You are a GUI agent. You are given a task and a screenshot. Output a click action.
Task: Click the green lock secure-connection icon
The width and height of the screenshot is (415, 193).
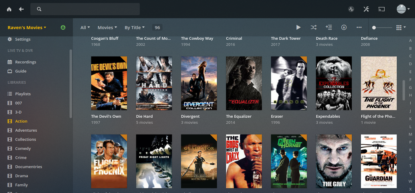pyautogui.click(x=63, y=28)
